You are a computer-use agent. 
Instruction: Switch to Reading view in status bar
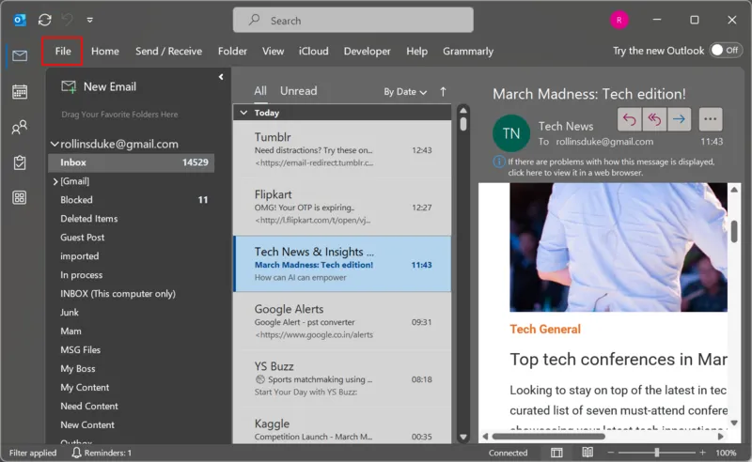[x=587, y=453]
